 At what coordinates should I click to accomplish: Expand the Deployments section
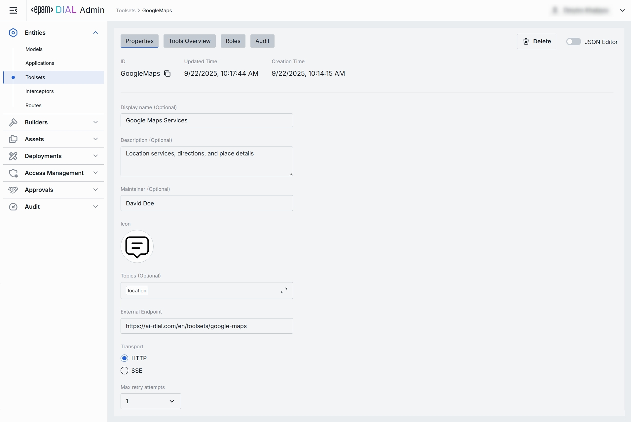coord(95,156)
